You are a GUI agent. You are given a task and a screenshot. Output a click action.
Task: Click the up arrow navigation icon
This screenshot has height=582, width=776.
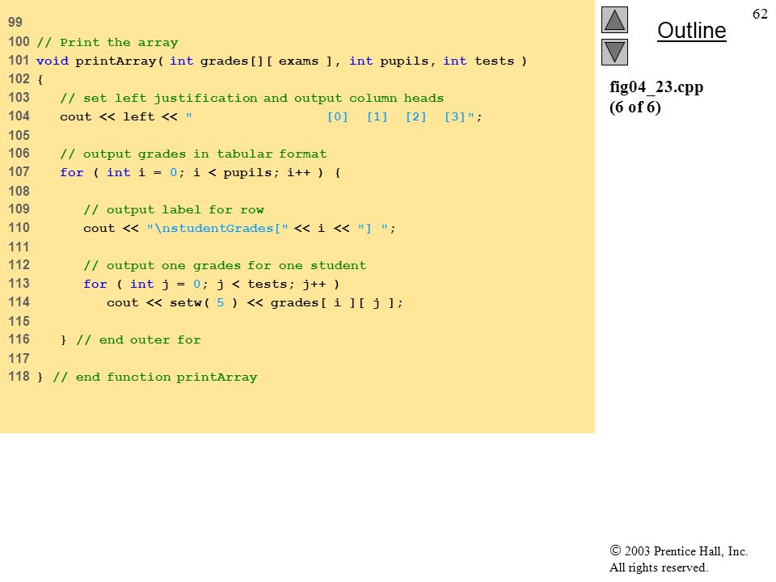tap(614, 19)
